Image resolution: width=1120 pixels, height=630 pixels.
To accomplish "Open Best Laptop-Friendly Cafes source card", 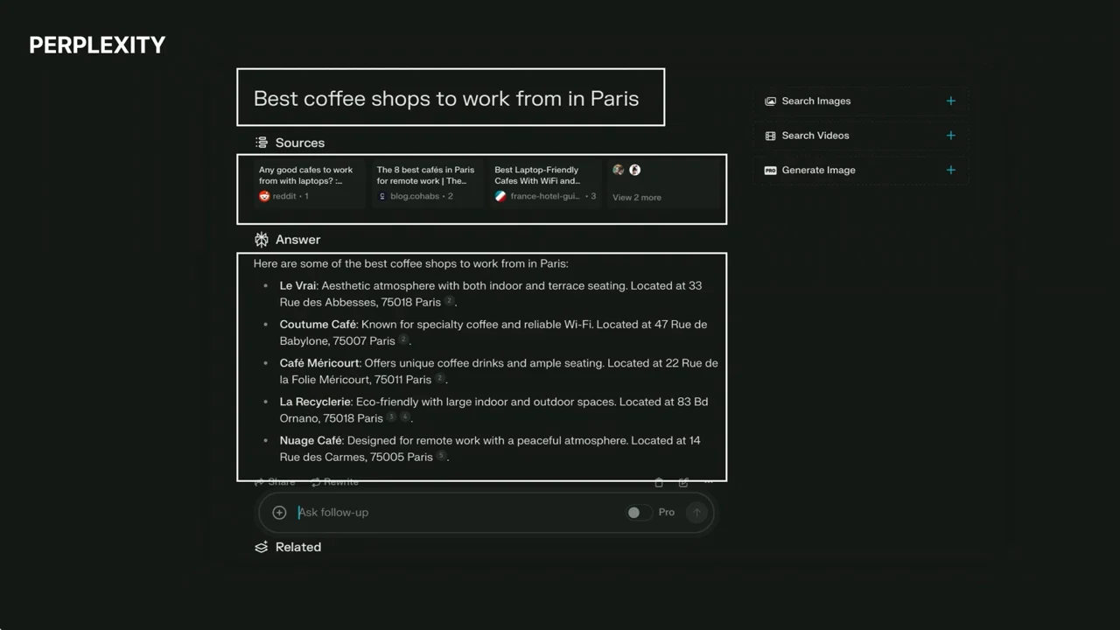I will point(545,184).
